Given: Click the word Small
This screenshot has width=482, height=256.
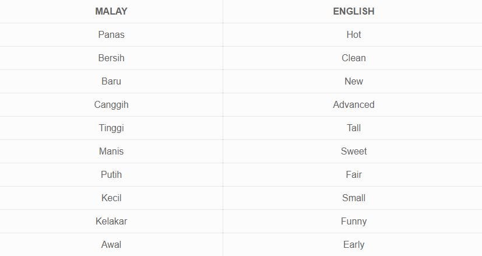Looking at the screenshot, I should pyautogui.click(x=353, y=198).
